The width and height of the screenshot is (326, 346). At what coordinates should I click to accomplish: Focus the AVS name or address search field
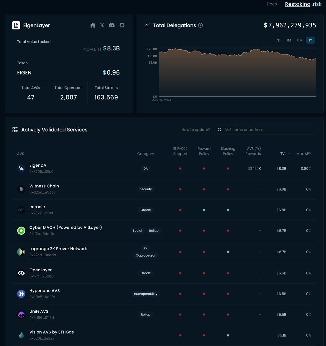coord(265,130)
